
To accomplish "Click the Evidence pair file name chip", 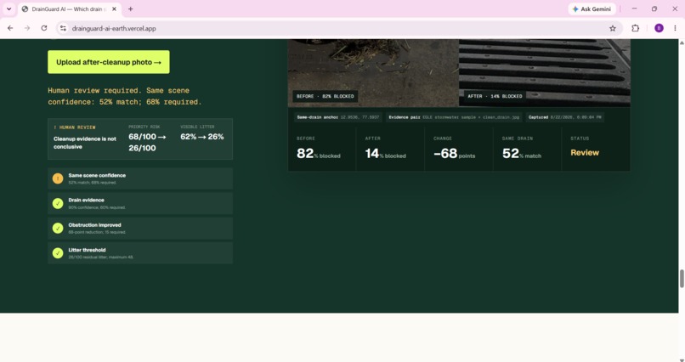I will 455,117.
